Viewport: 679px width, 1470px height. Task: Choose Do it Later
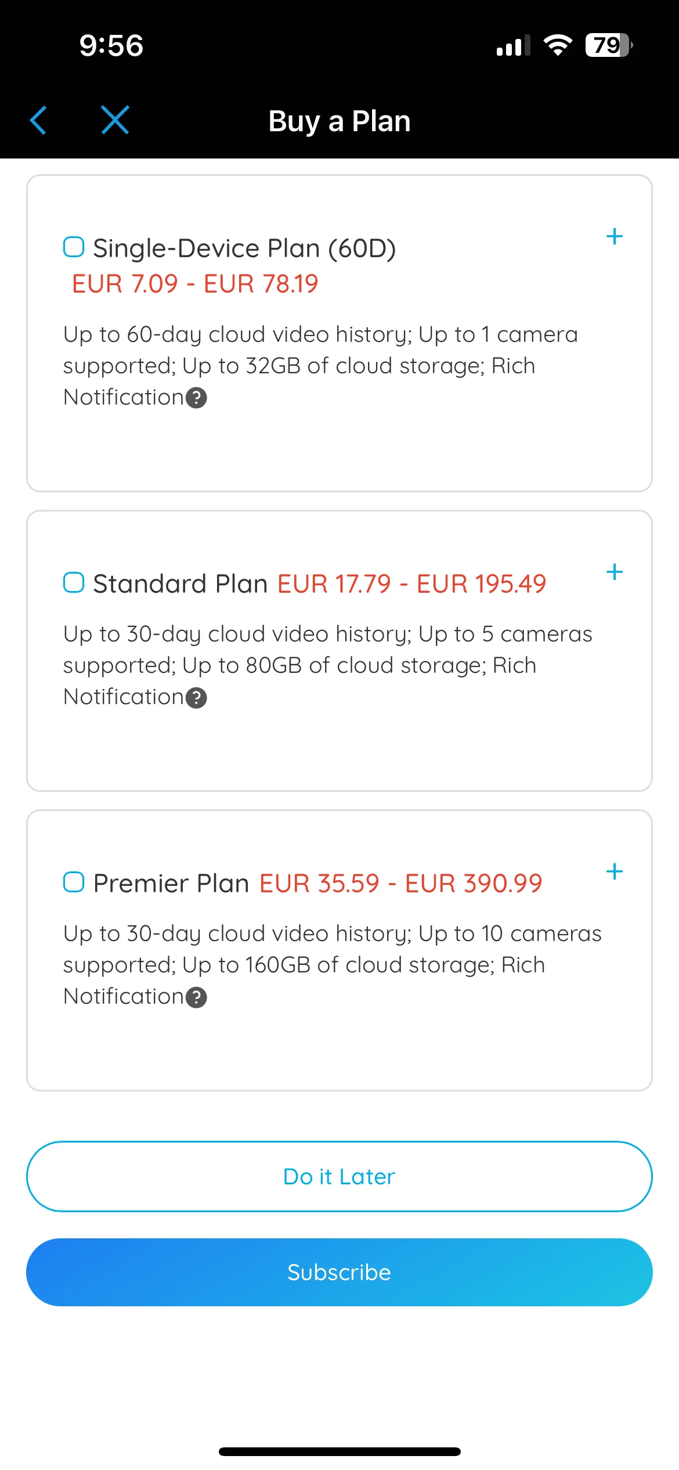(339, 1176)
